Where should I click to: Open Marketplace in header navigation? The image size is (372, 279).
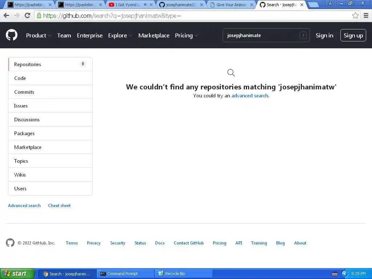point(154,35)
